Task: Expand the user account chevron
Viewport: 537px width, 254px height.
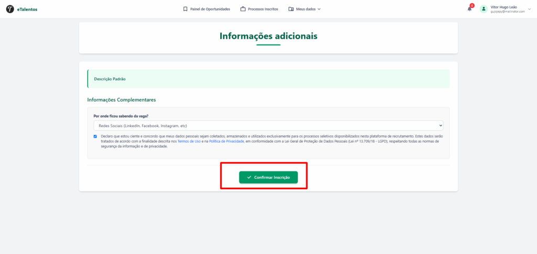Action: tap(530, 9)
